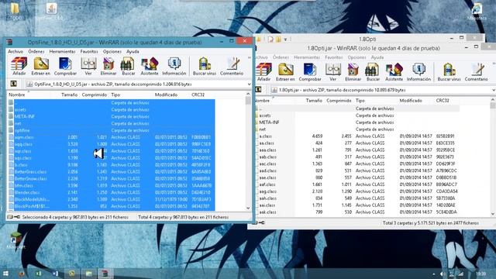Sort by Tamaño column in 1.8Opti.jar window
Viewport: 496px width, 279px height.
tap(314, 100)
